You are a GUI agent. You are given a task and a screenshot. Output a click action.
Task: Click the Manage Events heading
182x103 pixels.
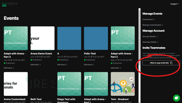(152, 14)
